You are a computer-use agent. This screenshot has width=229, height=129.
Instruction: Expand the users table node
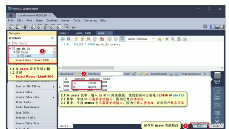pyautogui.click(x=18, y=56)
